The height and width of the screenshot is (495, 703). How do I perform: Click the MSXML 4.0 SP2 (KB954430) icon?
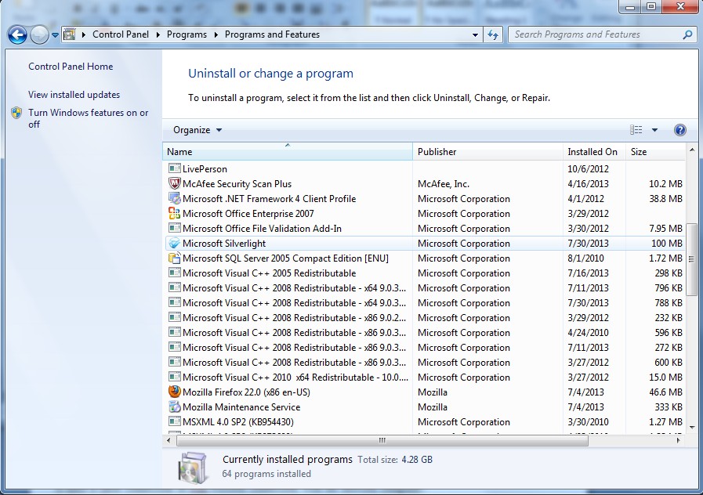click(x=175, y=421)
